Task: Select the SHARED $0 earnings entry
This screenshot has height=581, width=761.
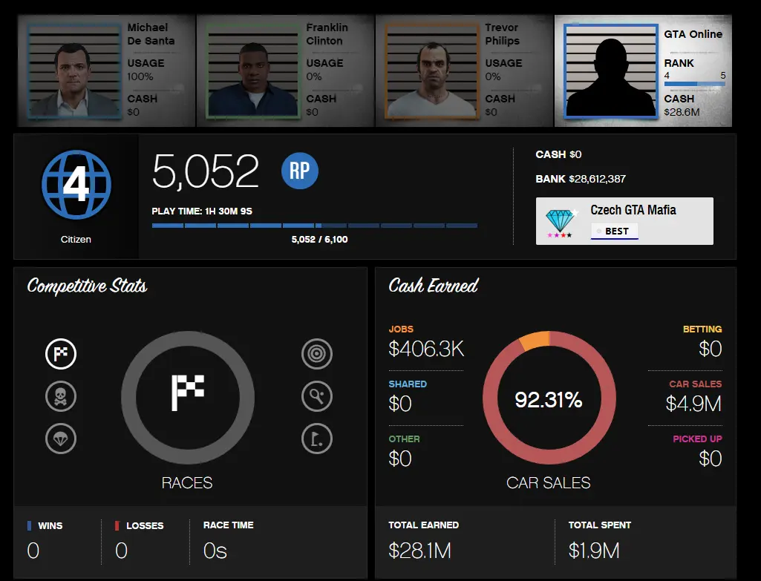Action: tap(408, 397)
